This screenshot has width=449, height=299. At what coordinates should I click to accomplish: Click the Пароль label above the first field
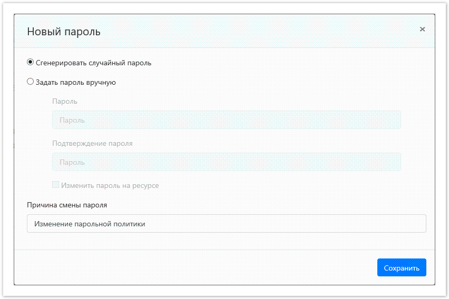(x=65, y=101)
